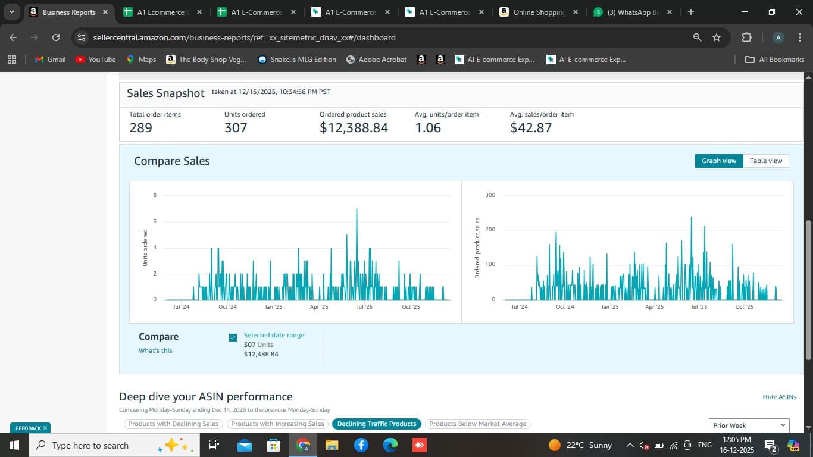Click the page vertical scrollbar thumb
This screenshot has height=457, width=813.
[808, 290]
